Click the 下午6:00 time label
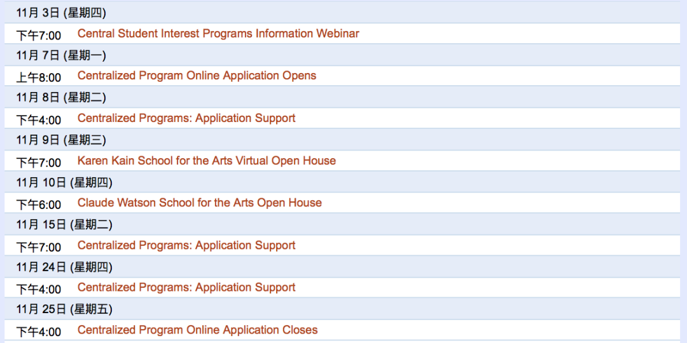 39,205
